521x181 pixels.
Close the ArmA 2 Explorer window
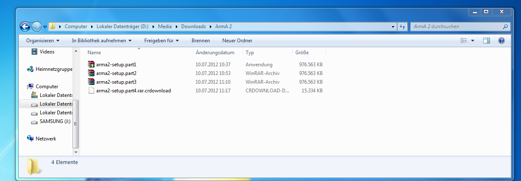coord(501,12)
